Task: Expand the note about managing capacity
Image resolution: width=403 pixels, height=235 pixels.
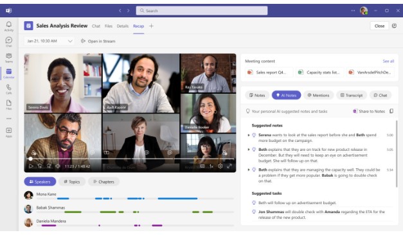Action: [x=249, y=170]
